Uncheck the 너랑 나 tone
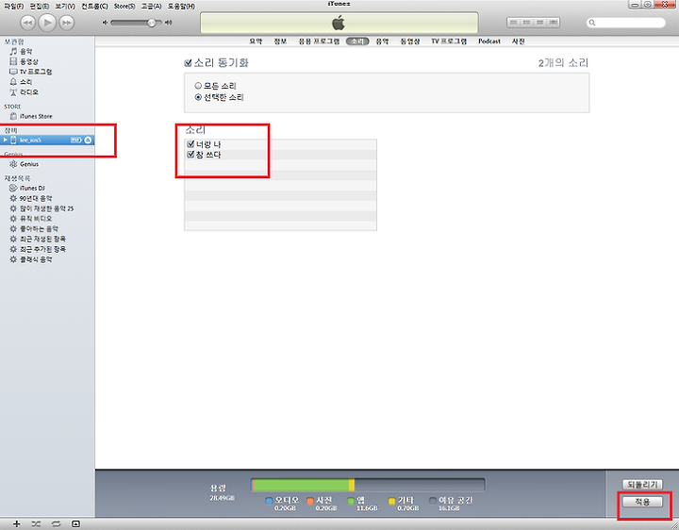679x530 pixels. [190, 144]
